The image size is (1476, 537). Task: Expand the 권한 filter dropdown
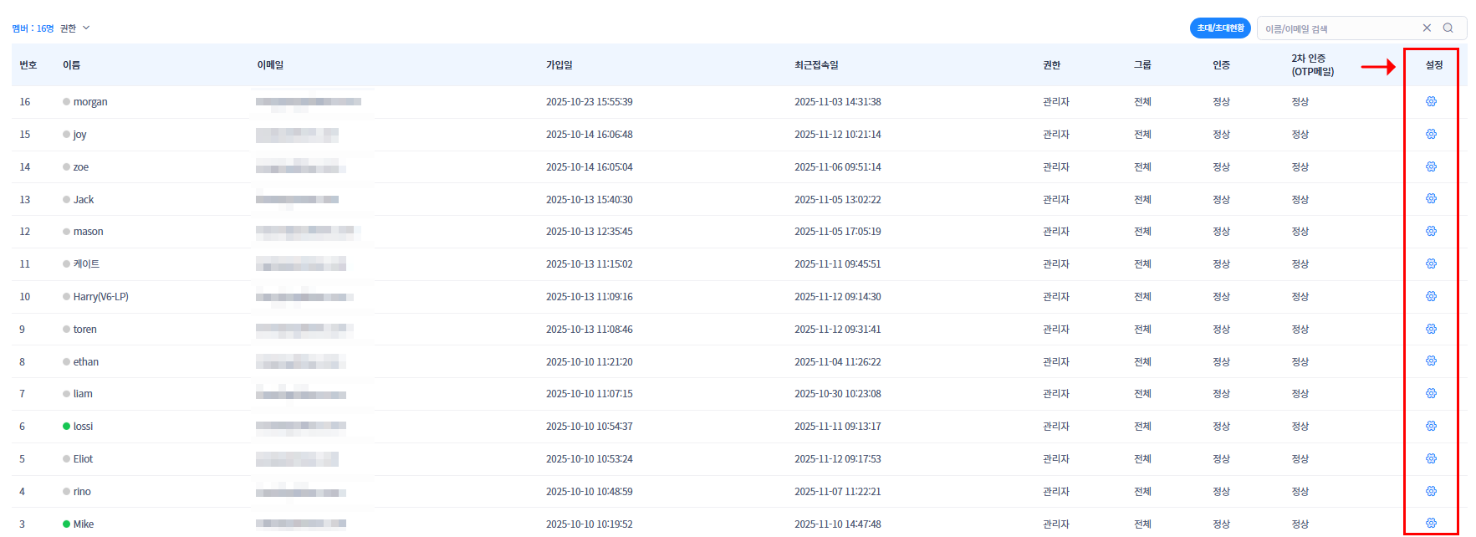tap(74, 28)
